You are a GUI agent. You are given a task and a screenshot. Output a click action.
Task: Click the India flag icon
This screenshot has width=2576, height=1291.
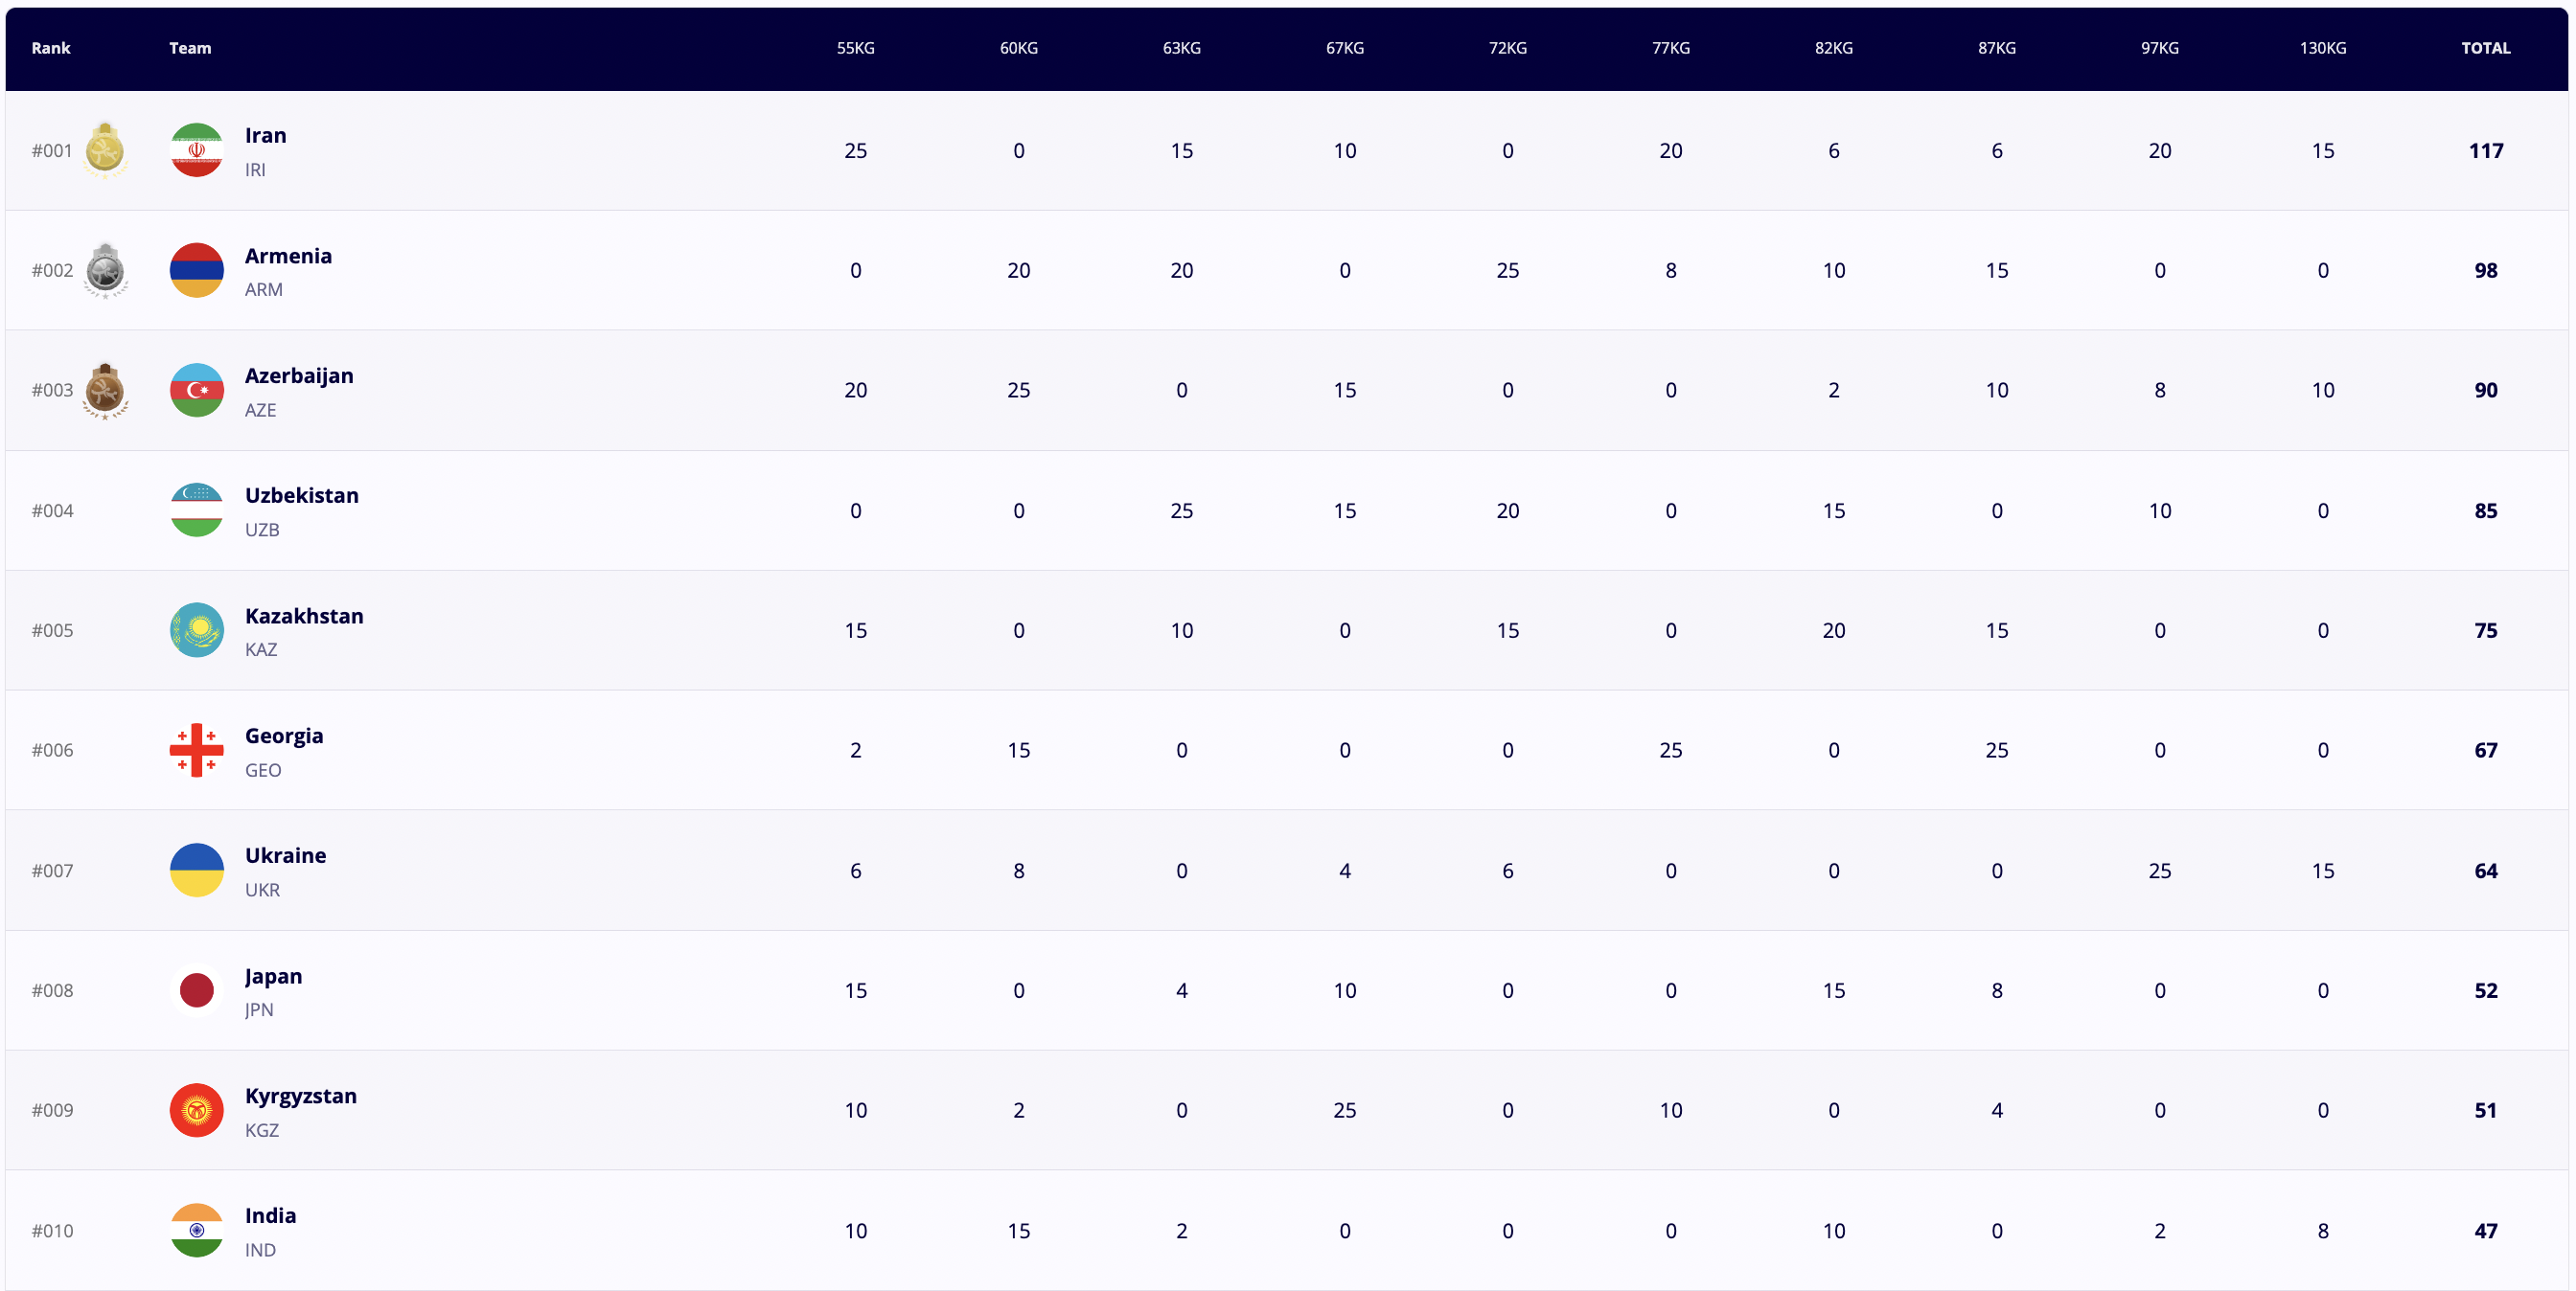196,1230
